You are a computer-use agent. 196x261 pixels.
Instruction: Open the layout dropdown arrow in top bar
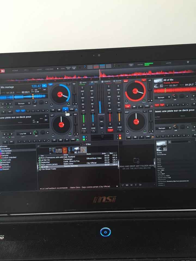point(58,69)
